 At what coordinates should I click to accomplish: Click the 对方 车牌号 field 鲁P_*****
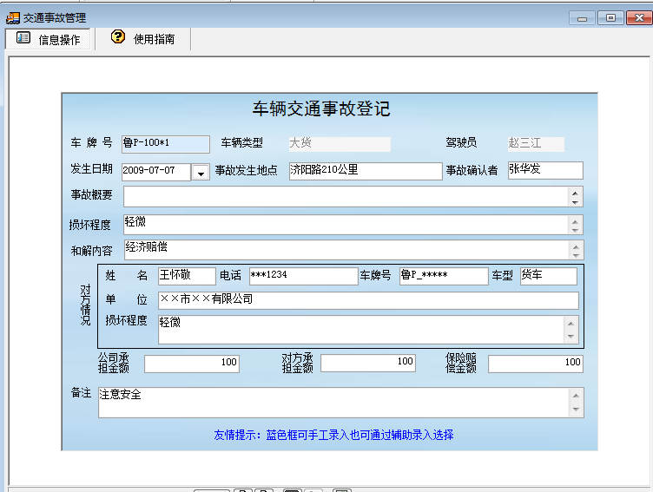(444, 276)
